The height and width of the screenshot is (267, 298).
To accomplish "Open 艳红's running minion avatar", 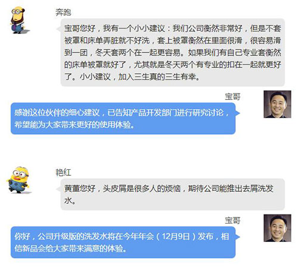I will point(18,180).
